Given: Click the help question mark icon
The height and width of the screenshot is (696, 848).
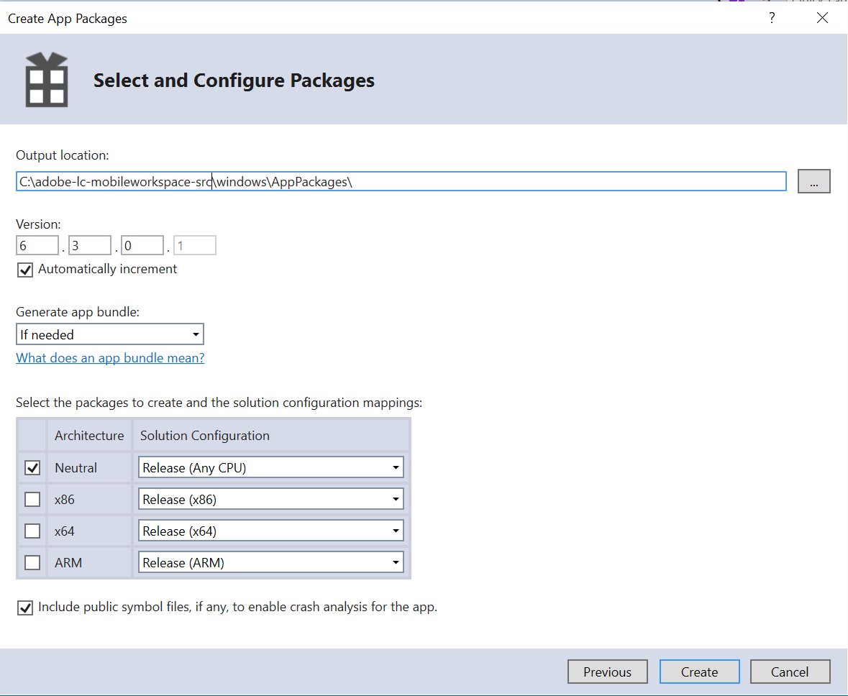Looking at the screenshot, I should pyautogui.click(x=772, y=19).
